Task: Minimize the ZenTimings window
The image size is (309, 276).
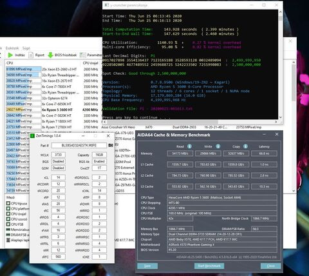Action: pos(83,136)
